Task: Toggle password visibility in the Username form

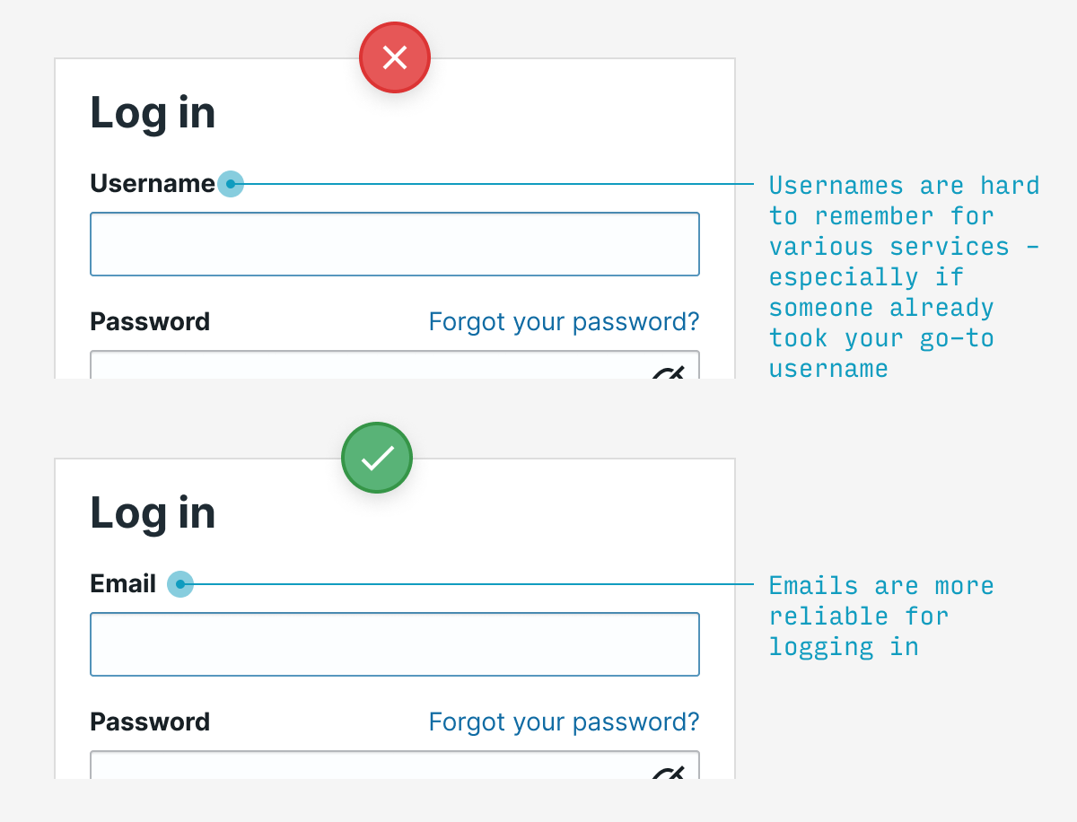Action: (x=669, y=372)
